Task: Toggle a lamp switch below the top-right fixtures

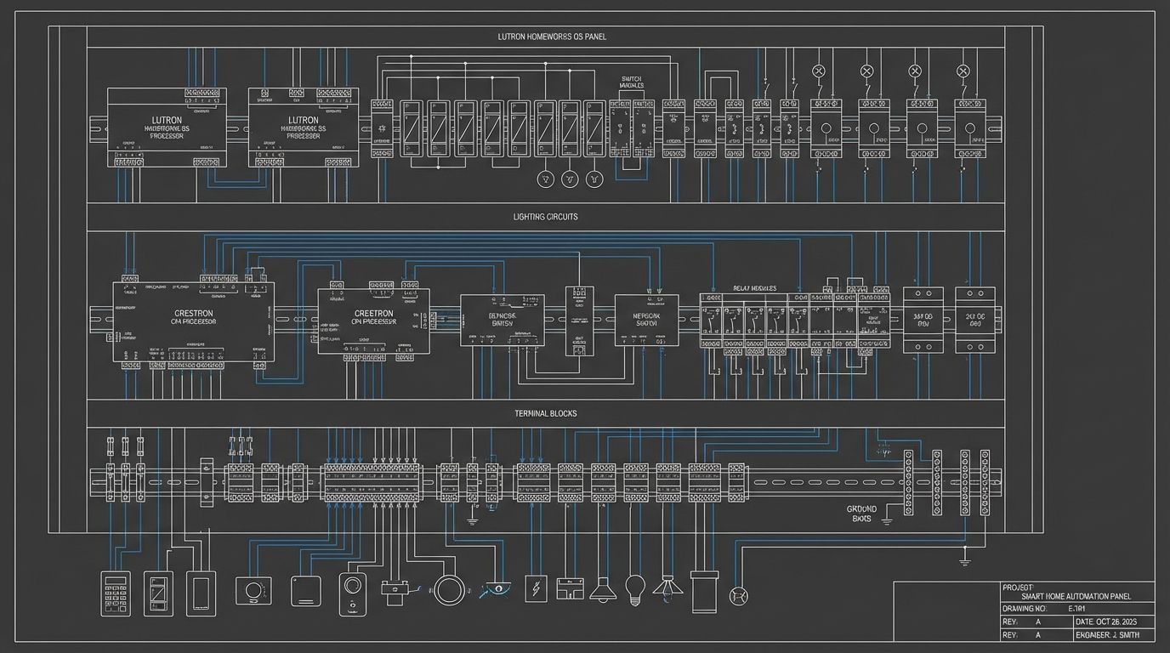Action: pyautogui.click(x=819, y=88)
